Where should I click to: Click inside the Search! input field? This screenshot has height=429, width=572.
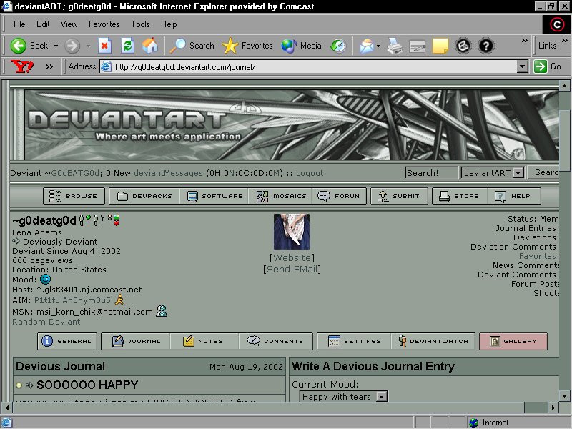click(x=432, y=173)
